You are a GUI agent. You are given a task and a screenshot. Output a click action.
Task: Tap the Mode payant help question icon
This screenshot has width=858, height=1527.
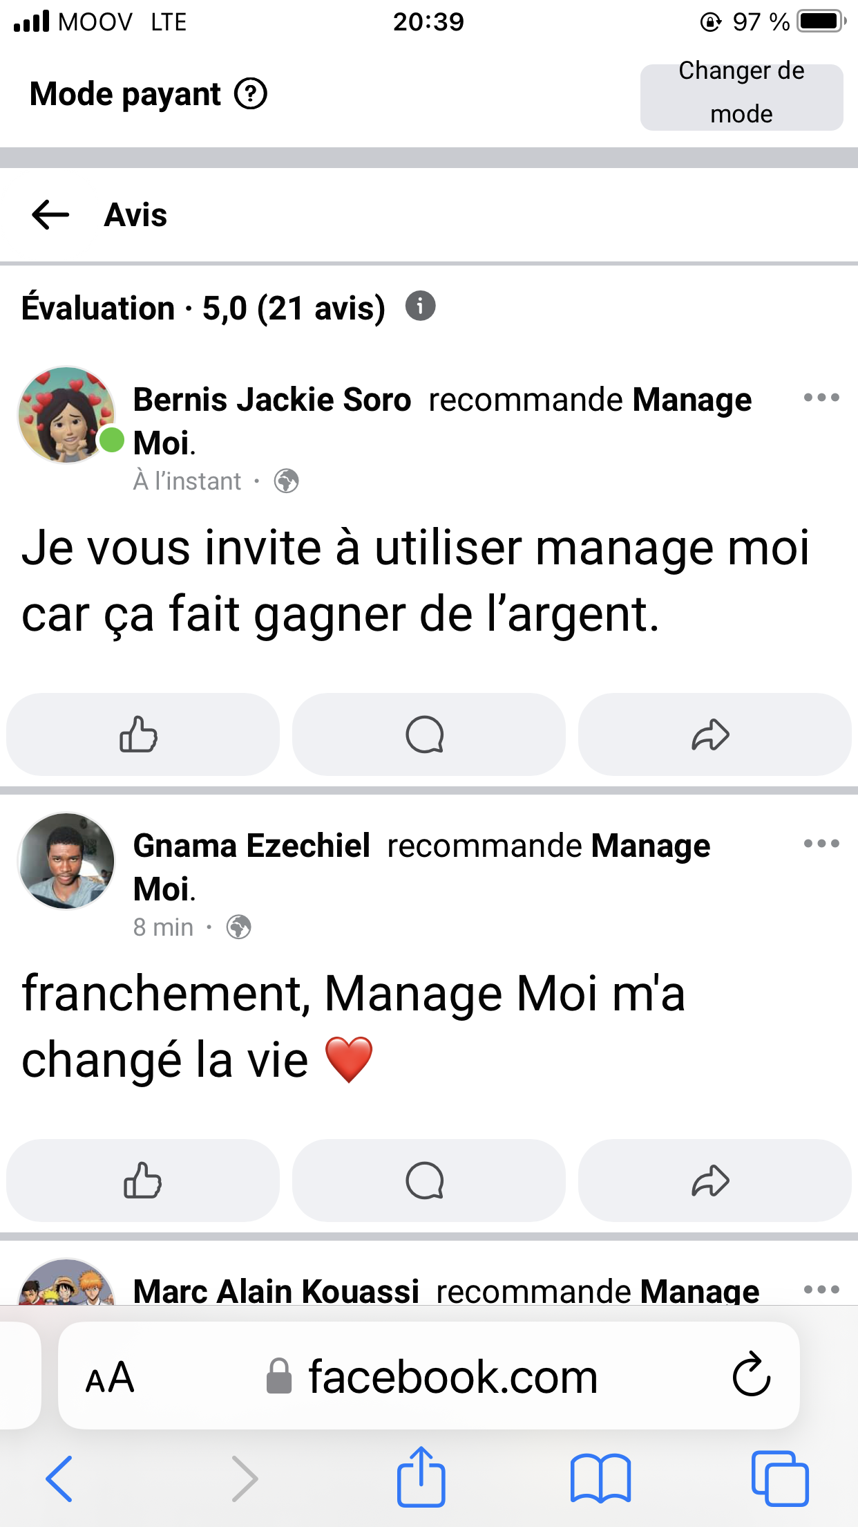(250, 94)
